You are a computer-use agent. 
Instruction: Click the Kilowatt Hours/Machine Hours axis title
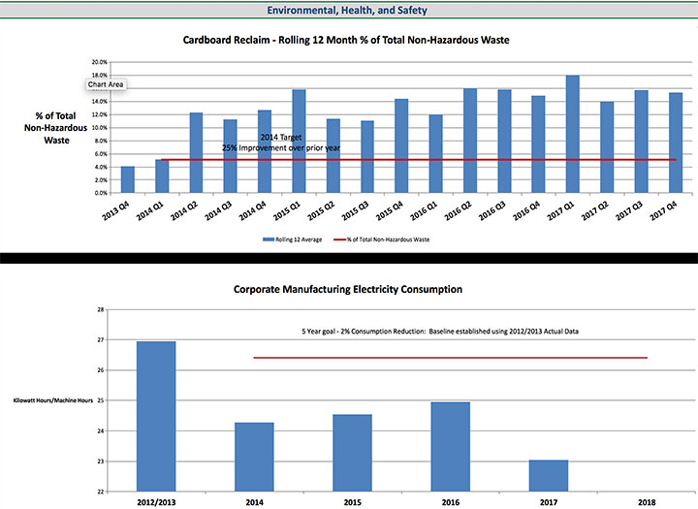coord(53,400)
